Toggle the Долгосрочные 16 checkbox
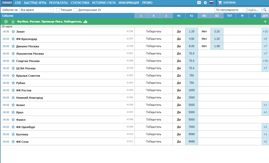This screenshot has width=269, height=163. pos(75,10)
